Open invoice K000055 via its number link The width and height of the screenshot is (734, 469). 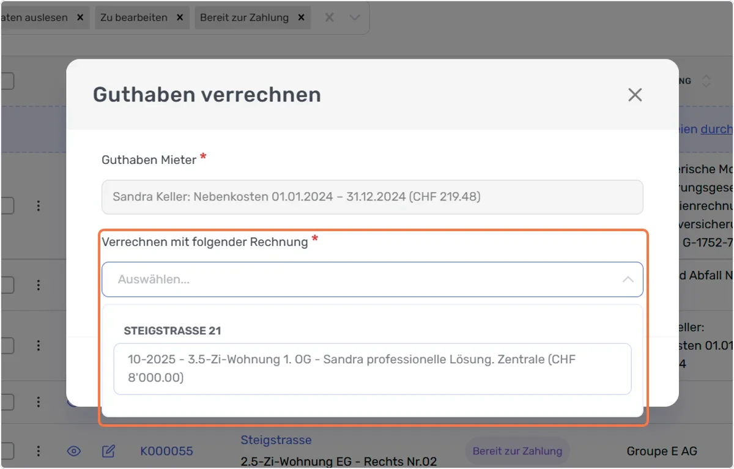166,451
